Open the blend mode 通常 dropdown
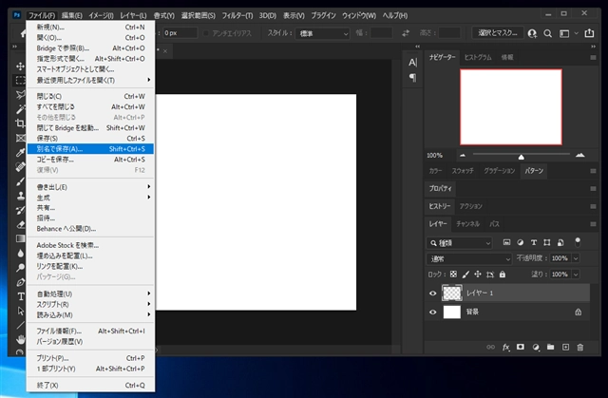This screenshot has width=608, height=398. click(x=469, y=258)
